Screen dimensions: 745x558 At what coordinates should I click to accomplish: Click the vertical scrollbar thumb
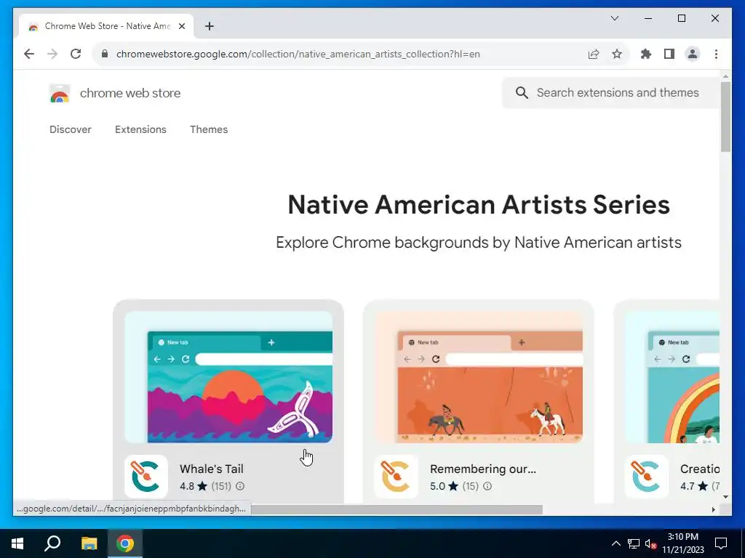coord(725,117)
